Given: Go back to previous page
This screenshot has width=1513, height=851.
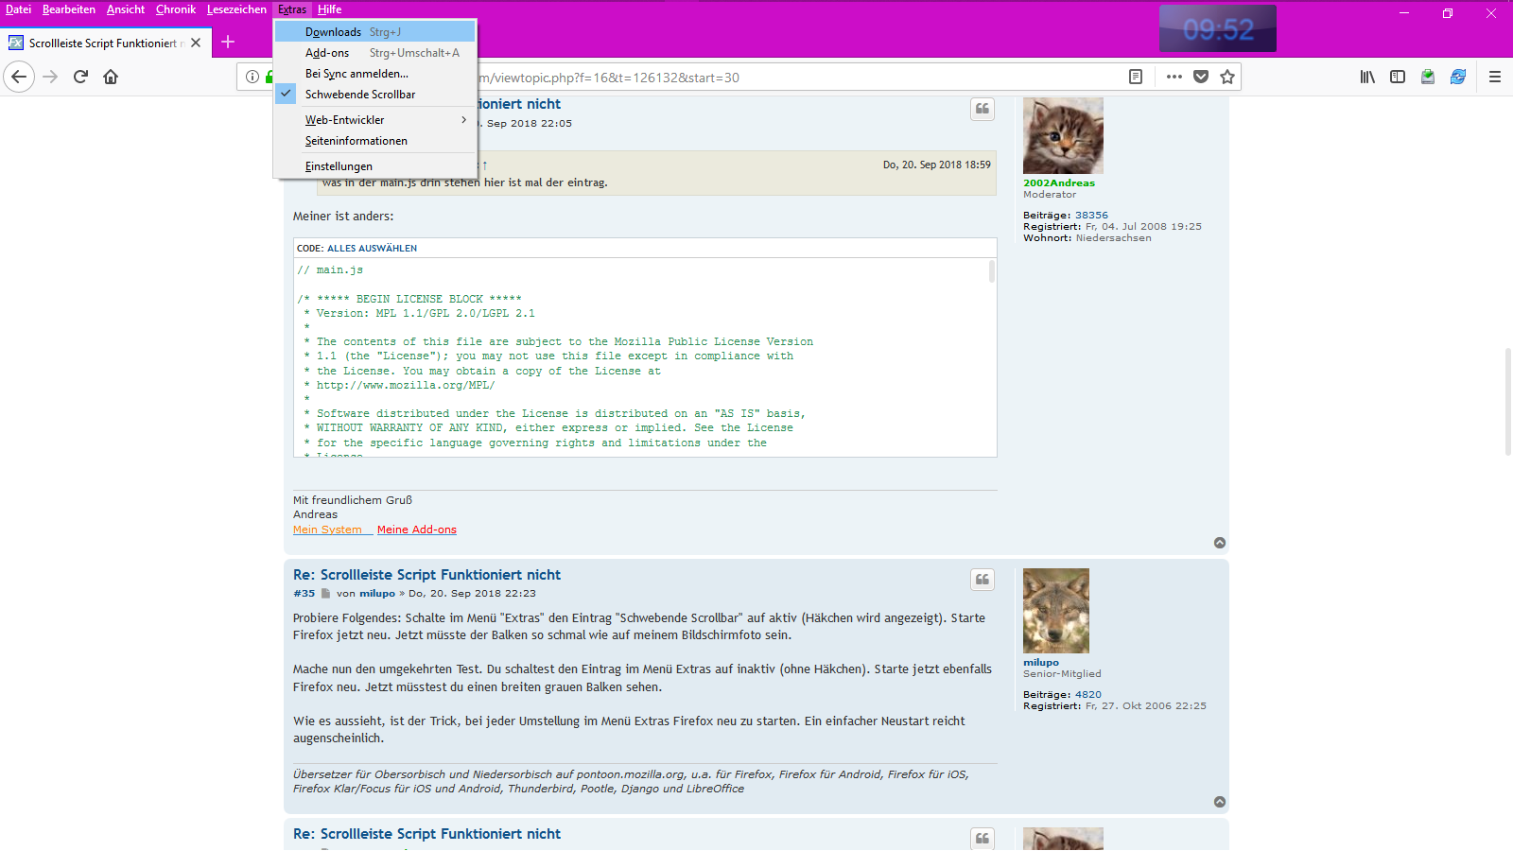Looking at the screenshot, I should [19, 77].
